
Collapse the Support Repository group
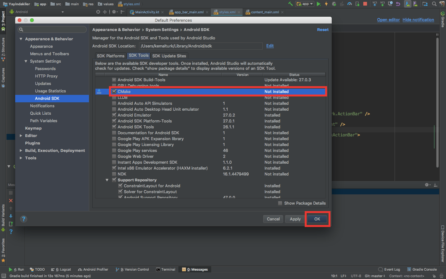tap(107, 180)
